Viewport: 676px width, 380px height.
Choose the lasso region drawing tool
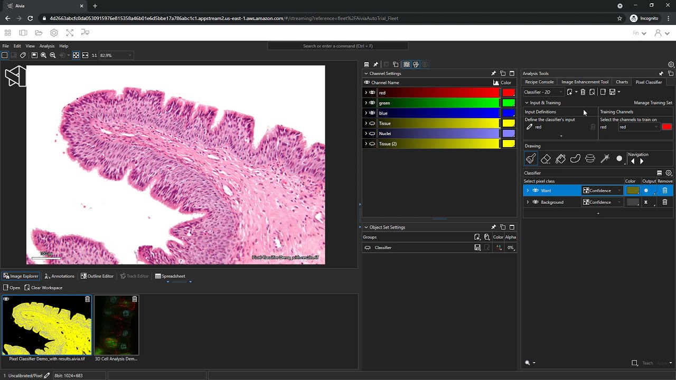575,159
